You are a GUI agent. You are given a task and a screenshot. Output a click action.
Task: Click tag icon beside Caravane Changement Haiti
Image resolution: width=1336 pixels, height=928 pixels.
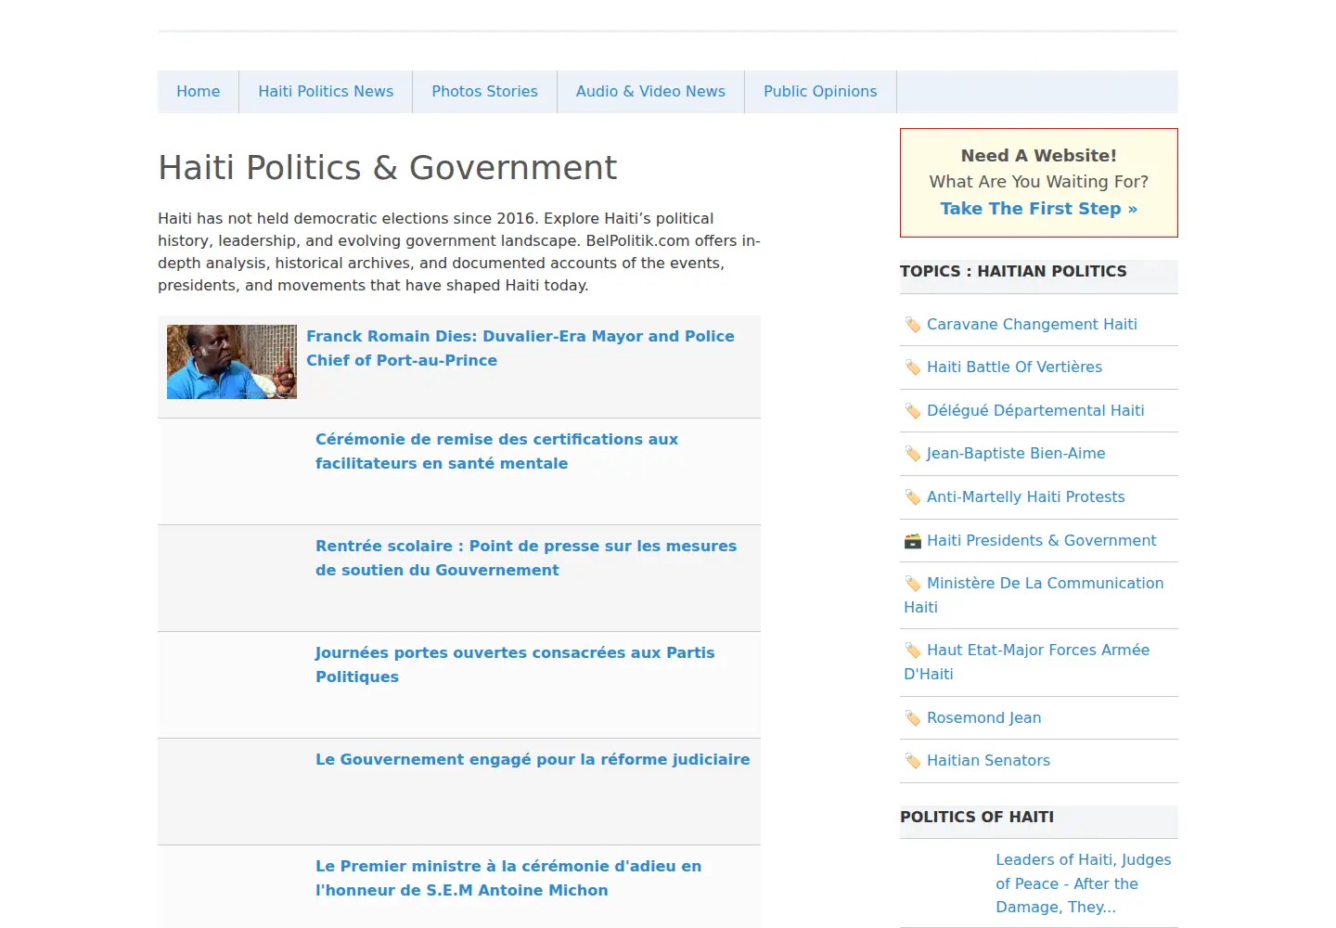coord(913,325)
